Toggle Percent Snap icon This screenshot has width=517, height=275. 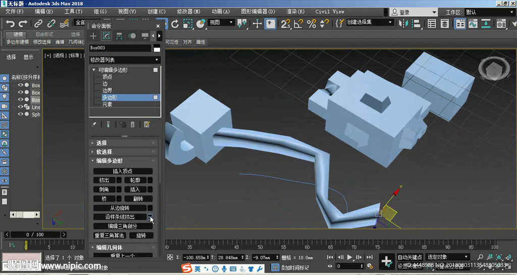click(x=311, y=24)
